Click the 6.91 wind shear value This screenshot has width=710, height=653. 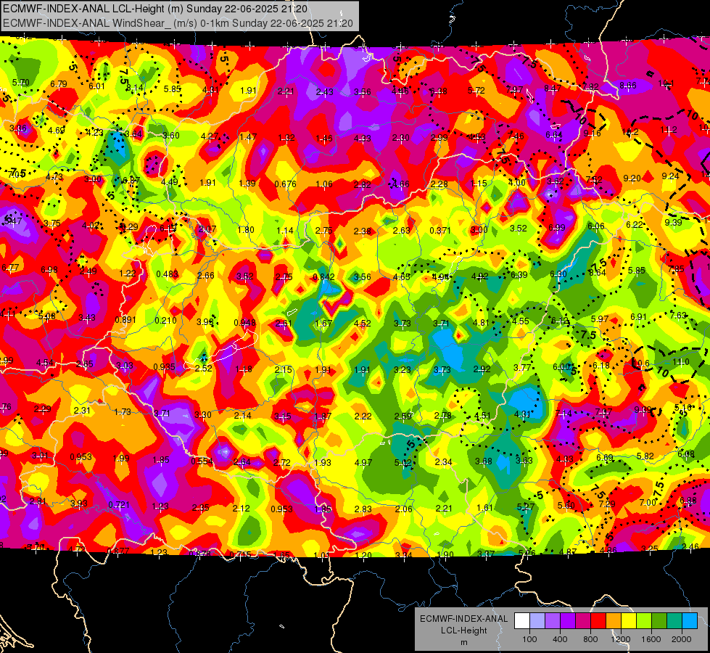[x=638, y=317]
